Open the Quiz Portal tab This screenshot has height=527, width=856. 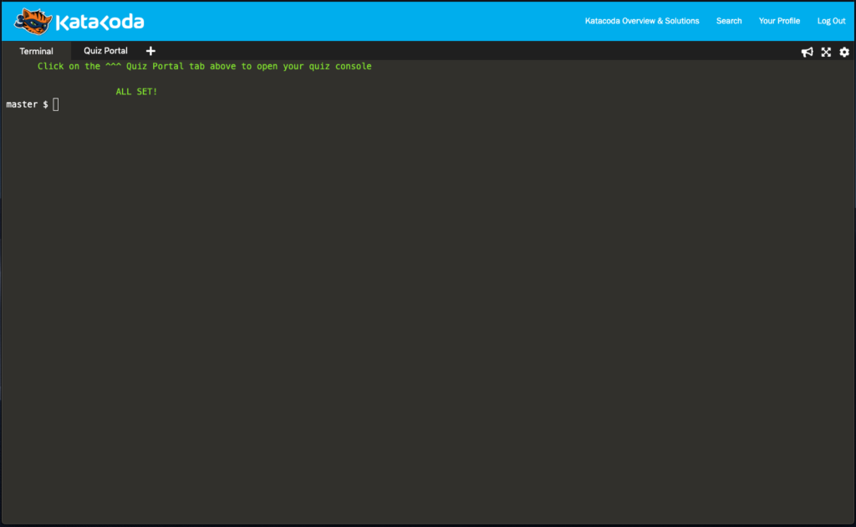point(105,51)
